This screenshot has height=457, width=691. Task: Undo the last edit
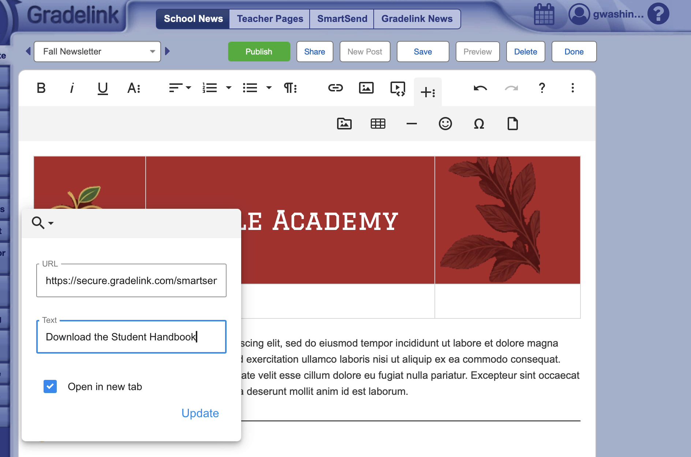(480, 88)
